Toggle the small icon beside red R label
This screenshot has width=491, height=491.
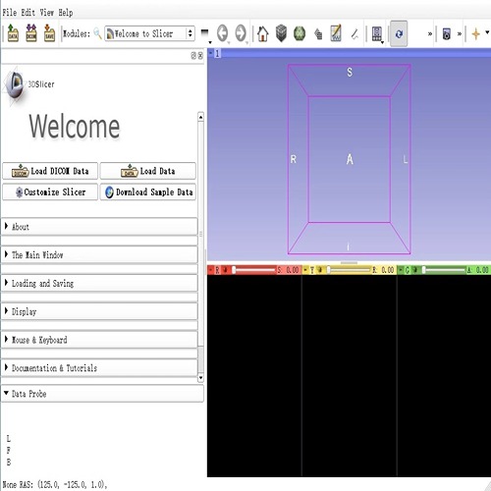tap(225, 270)
